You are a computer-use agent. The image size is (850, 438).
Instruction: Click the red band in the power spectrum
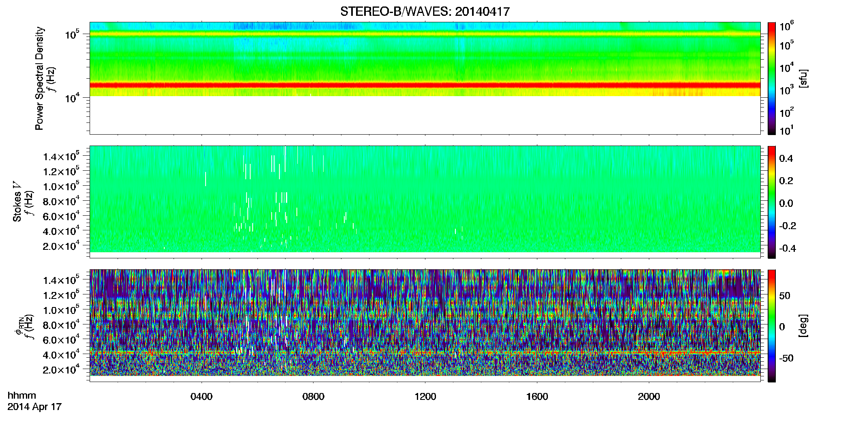point(425,85)
